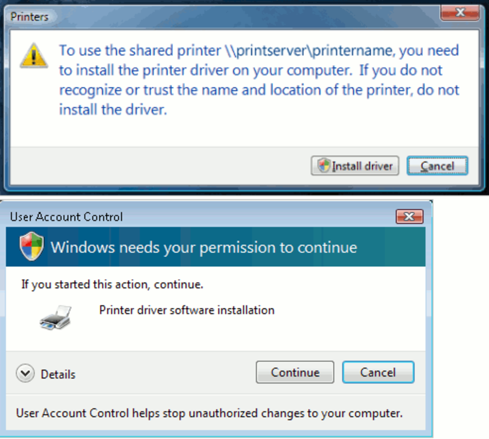This screenshot has width=489, height=439.
Task: Expand Details using the round chevron
Action: (25, 373)
